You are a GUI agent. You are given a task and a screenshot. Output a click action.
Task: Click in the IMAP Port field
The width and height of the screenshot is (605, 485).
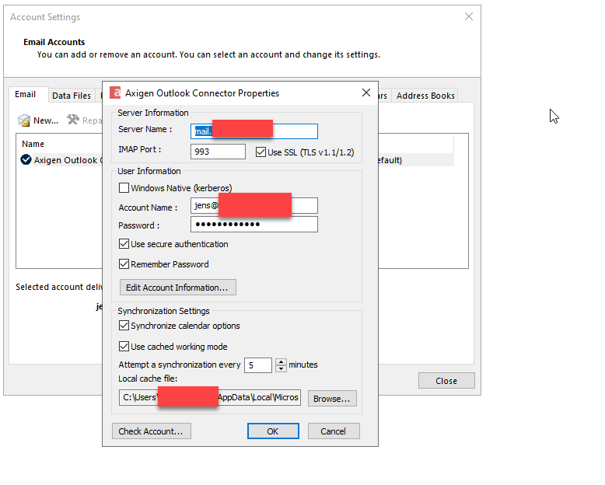coord(218,152)
